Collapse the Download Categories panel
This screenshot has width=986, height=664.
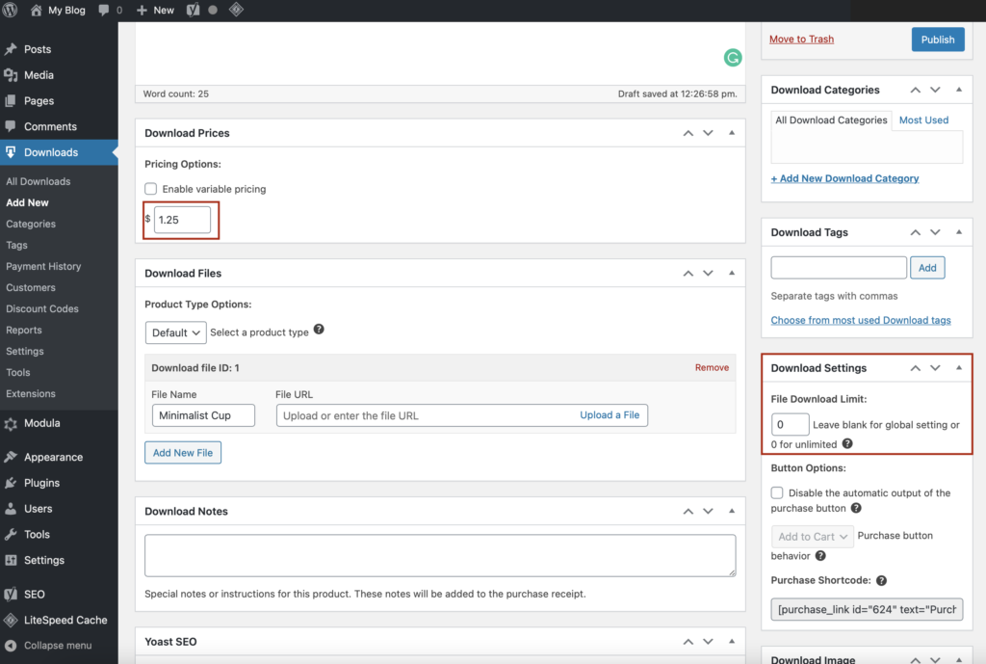pyautogui.click(x=959, y=90)
